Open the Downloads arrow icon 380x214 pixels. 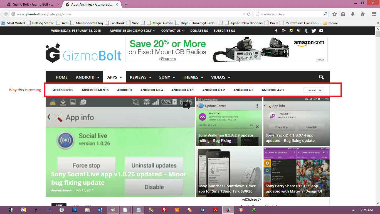(x=353, y=14)
